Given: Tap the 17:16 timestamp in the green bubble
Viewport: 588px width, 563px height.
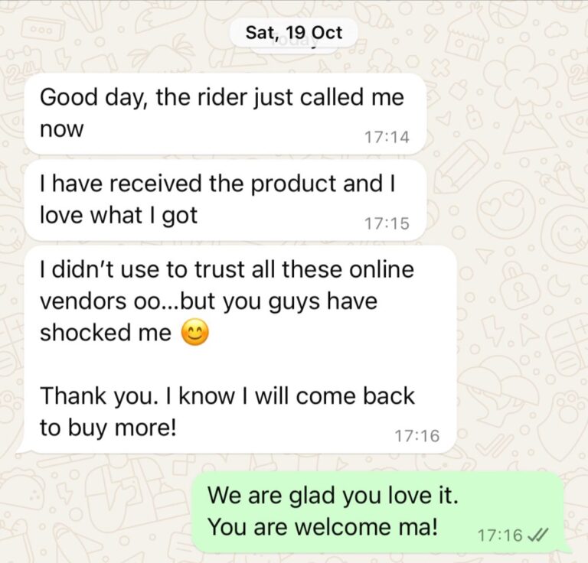Looking at the screenshot, I should point(500,535).
